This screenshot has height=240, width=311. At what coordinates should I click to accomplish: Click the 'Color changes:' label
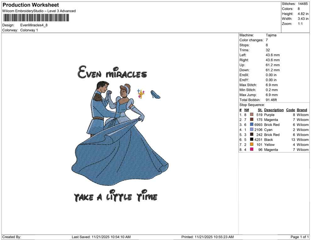point(251,40)
